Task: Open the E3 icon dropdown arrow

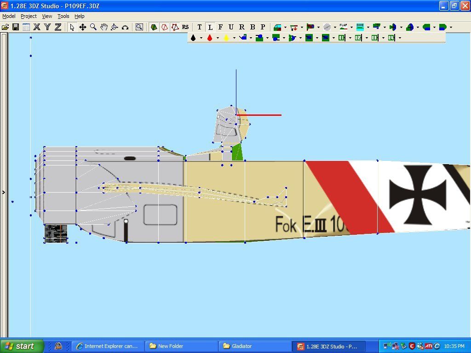Action: 383,38
